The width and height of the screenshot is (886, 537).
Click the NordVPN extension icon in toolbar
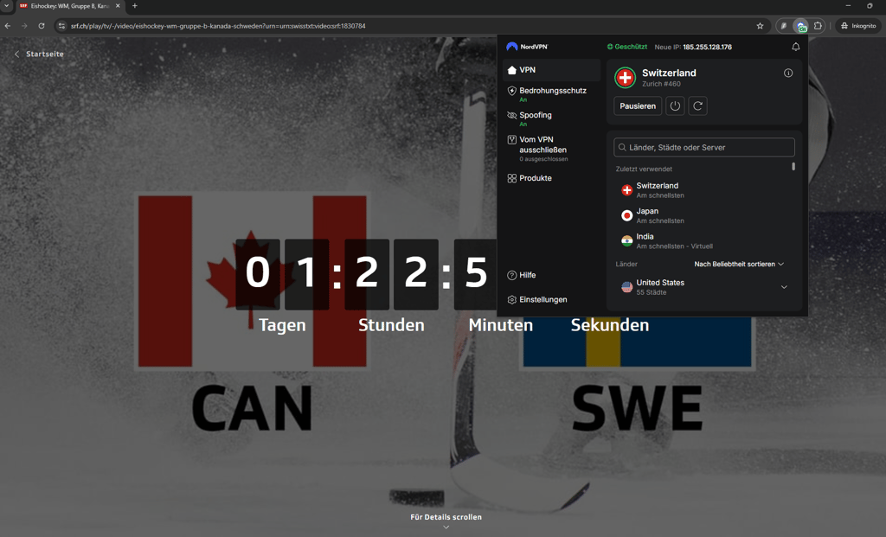click(x=800, y=26)
